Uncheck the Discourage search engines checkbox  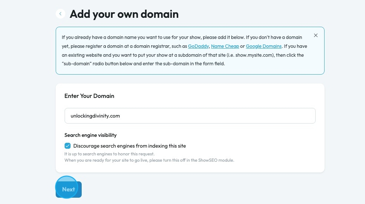(68, 146)
